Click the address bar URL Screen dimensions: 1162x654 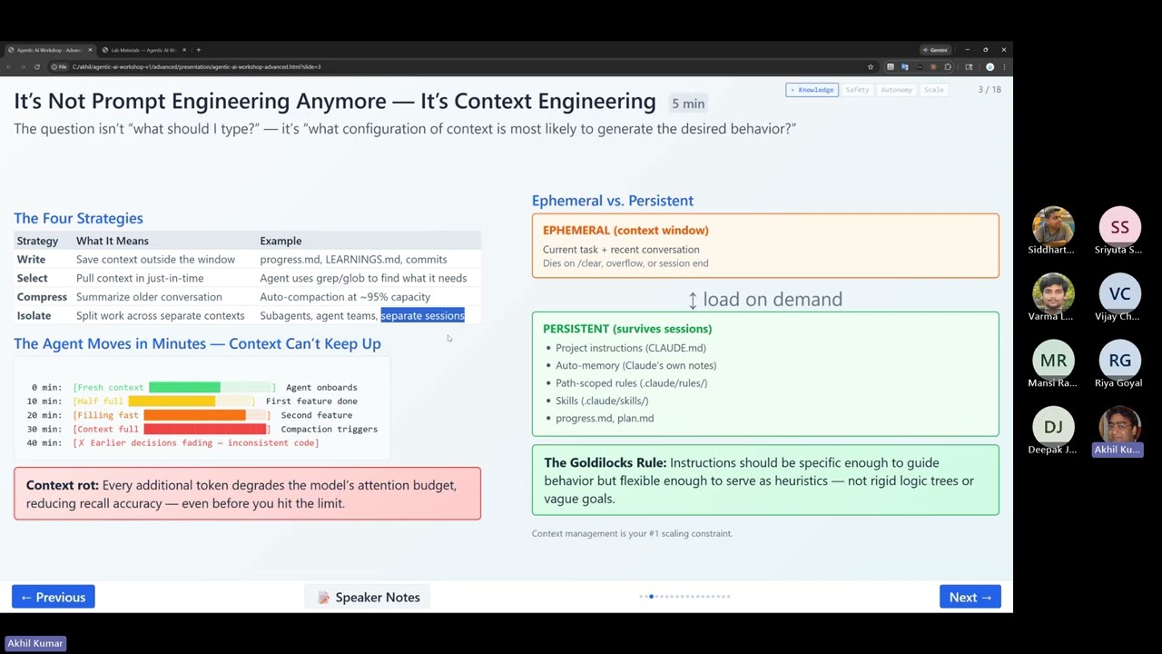pos(196,67)
